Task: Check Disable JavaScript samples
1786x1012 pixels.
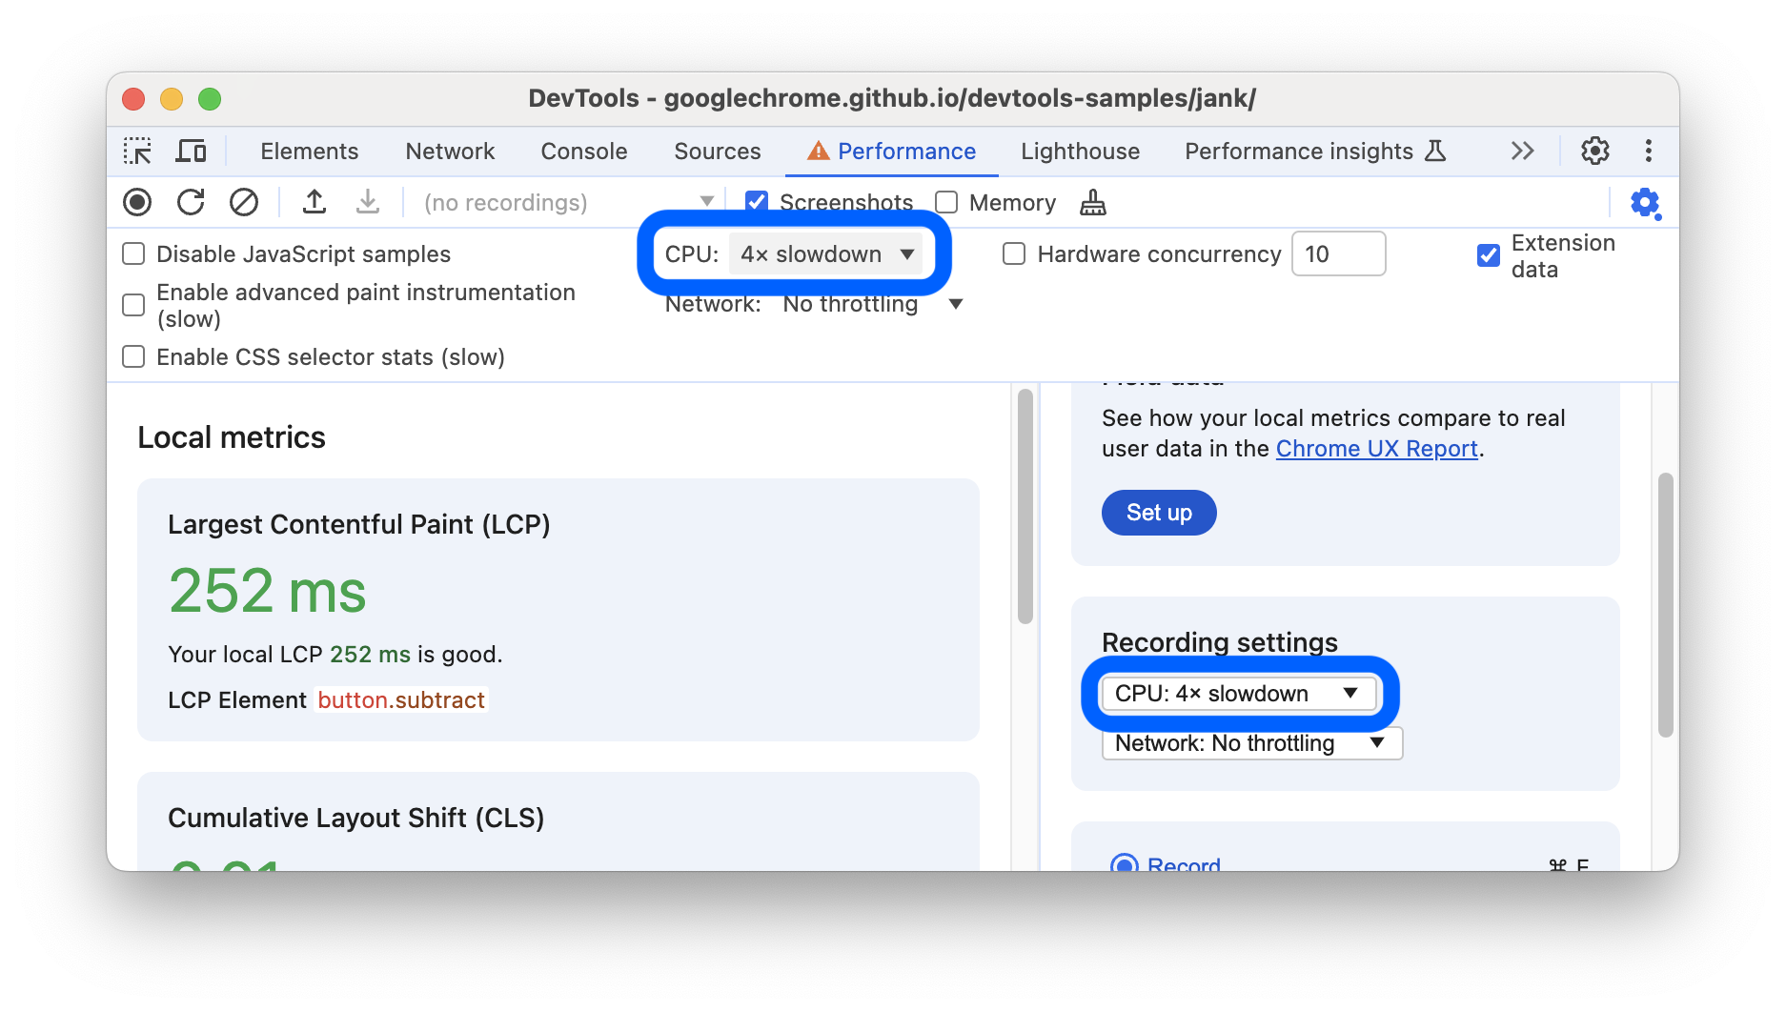Action: (x=132, y=253)
